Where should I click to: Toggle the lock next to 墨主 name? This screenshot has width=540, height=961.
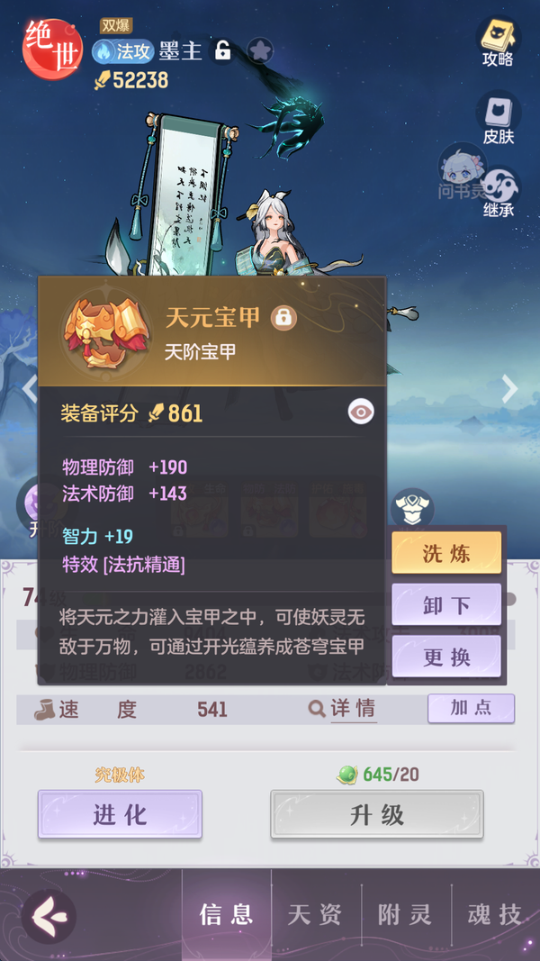223,51
